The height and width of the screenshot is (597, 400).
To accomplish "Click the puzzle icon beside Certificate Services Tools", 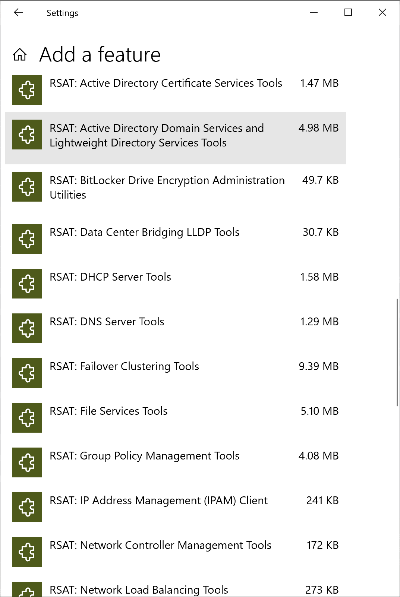I will [27, 90].
